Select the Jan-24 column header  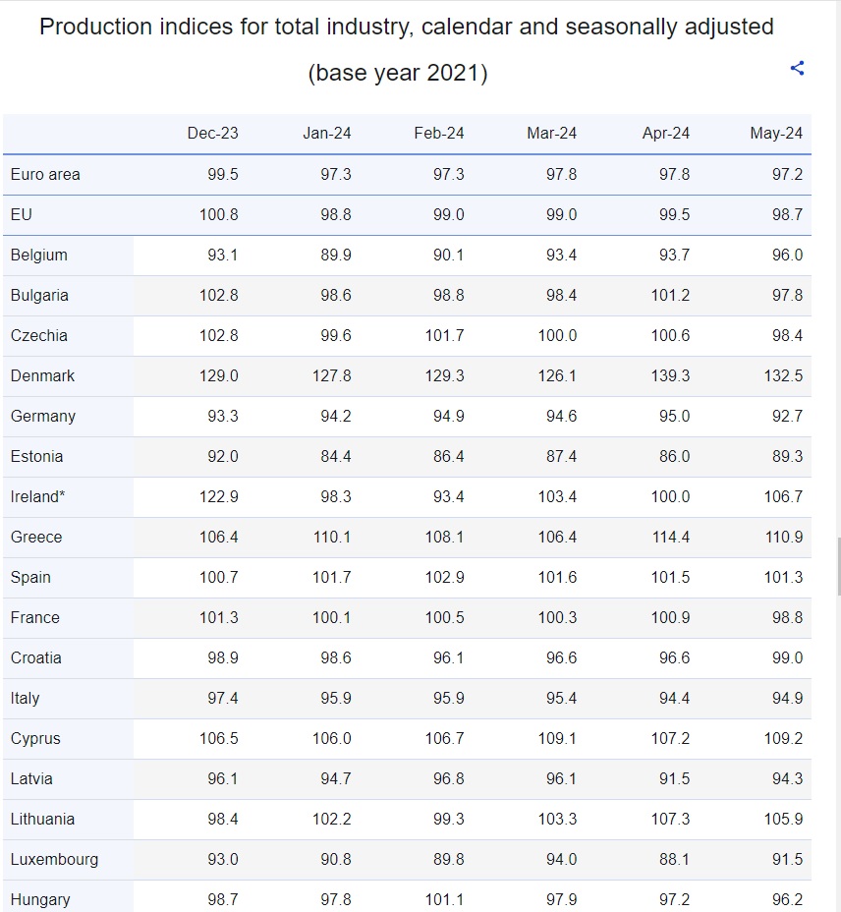tap(326, 134)
